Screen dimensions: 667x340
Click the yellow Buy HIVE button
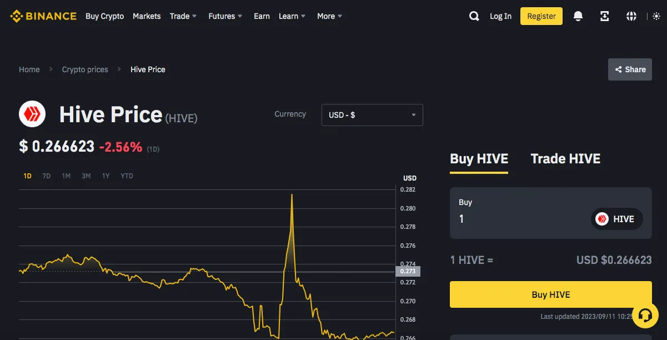point(550,294)
